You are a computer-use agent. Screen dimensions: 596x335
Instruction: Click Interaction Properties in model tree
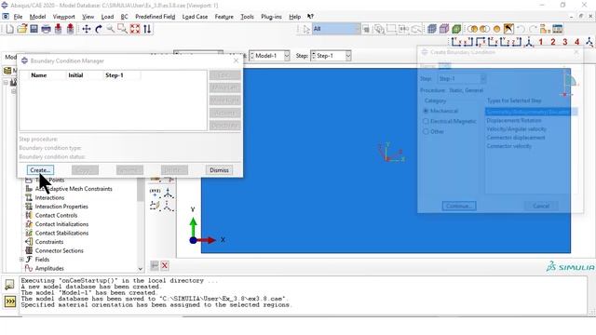coord(61,207)
